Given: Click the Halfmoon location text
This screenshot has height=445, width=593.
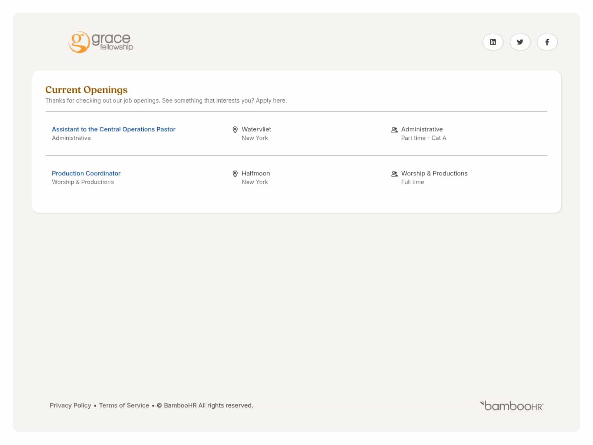Looking at the screenshot, I should [x=256, y=173].
